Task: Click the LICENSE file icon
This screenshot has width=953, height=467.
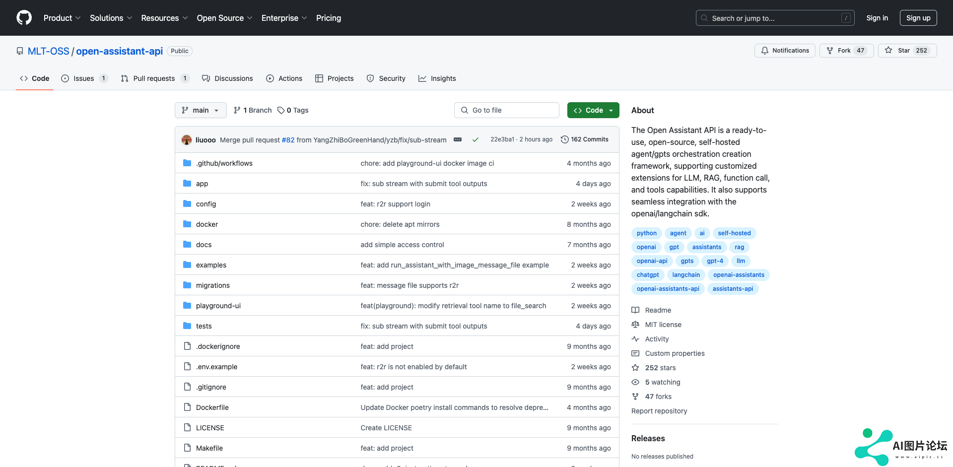Action: 187,428
